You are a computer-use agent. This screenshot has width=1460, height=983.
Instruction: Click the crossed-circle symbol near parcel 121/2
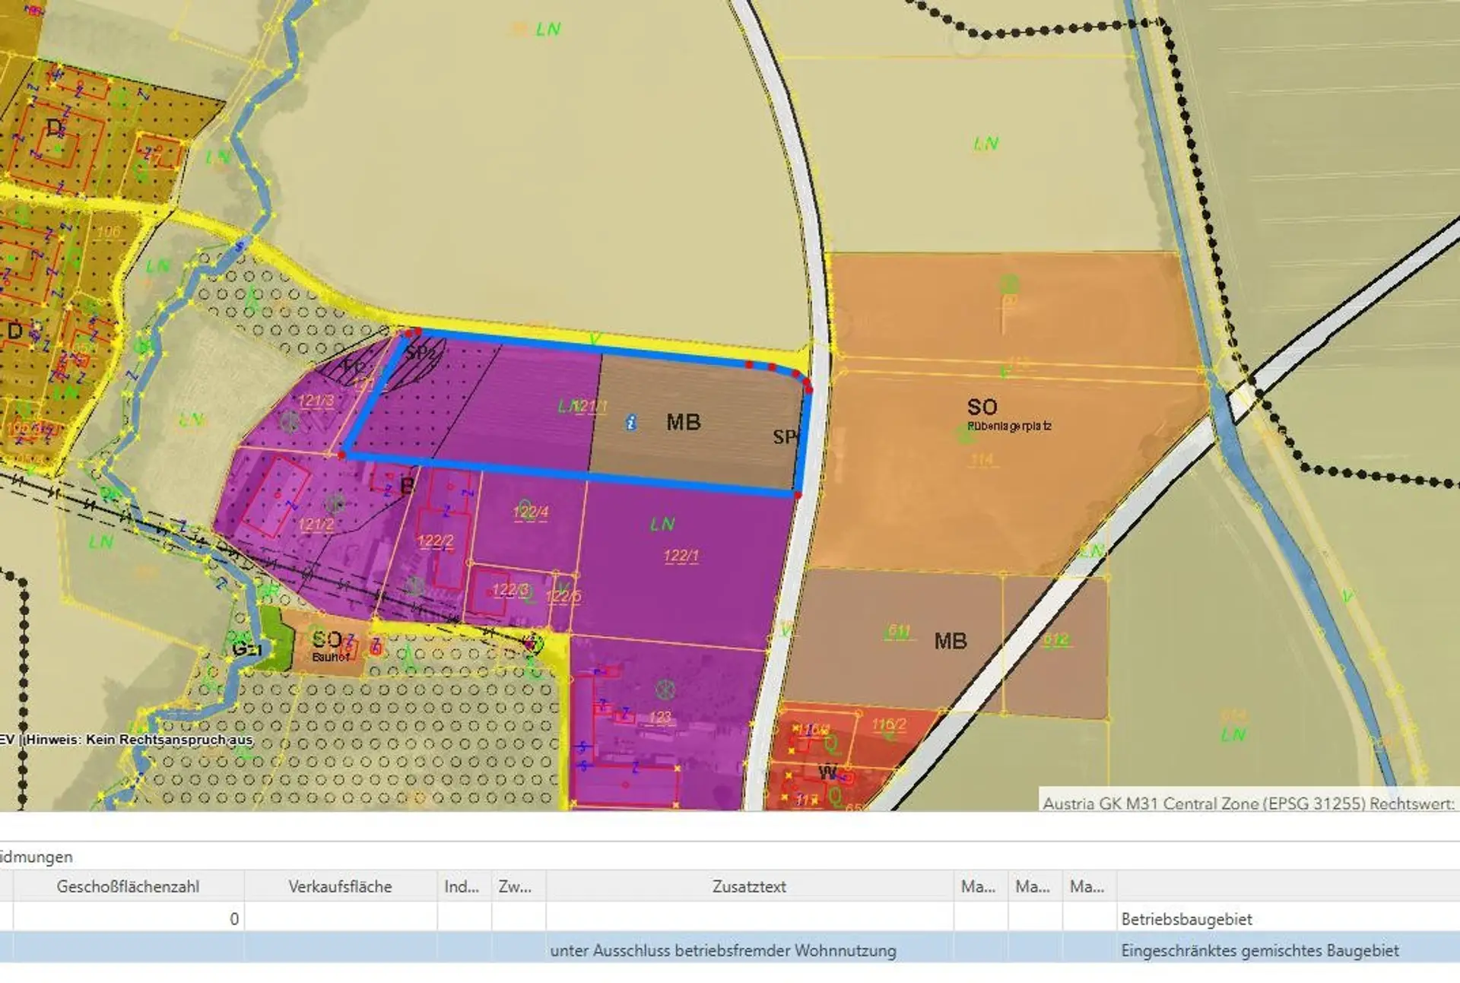coord(335,503)
